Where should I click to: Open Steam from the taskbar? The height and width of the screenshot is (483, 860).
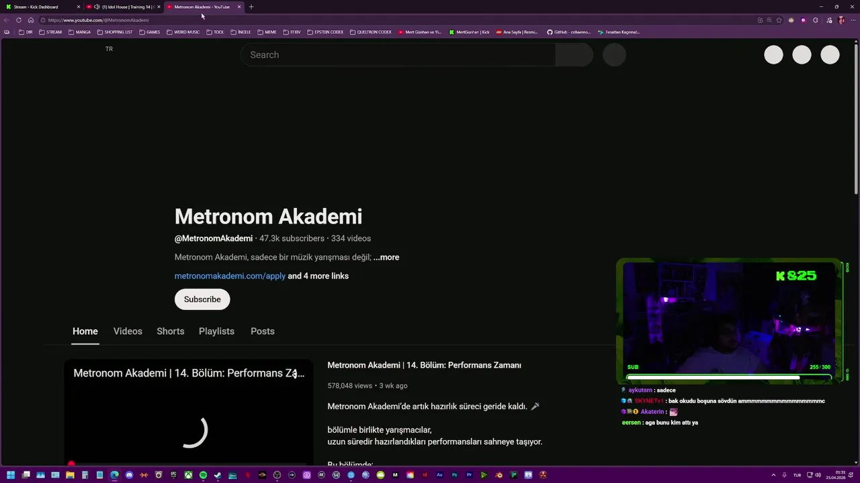tap(218, 475)
